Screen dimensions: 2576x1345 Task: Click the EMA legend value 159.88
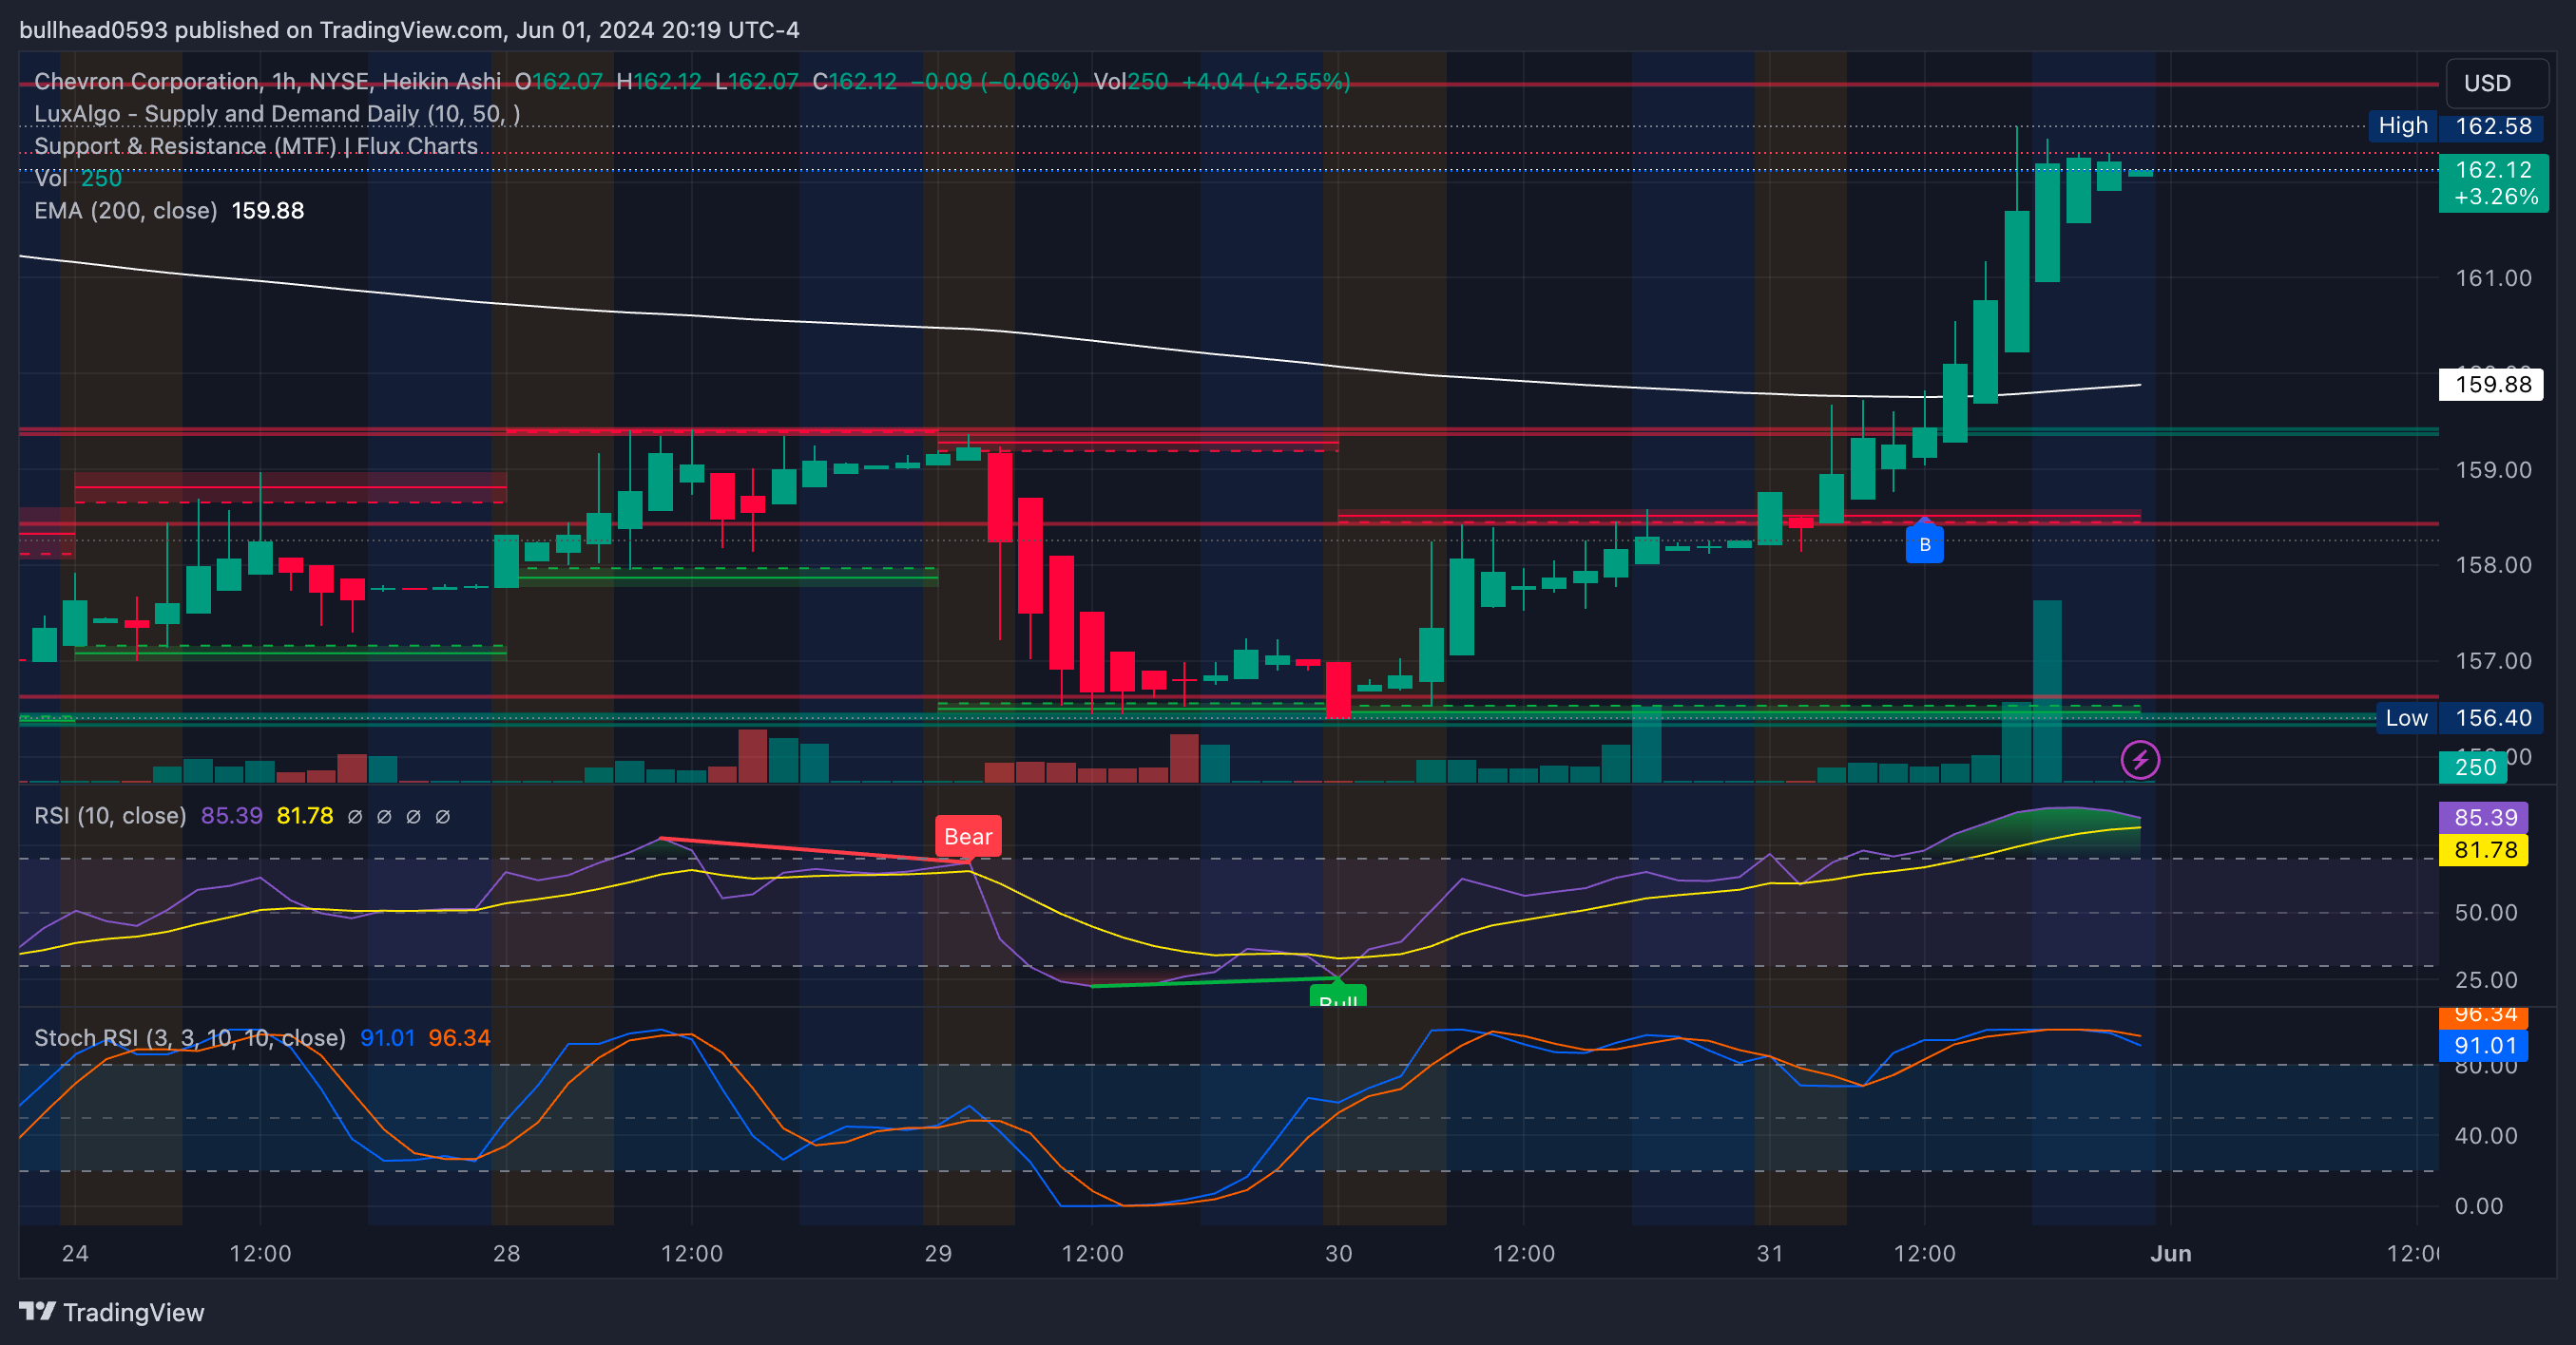[x=268, y=211]
